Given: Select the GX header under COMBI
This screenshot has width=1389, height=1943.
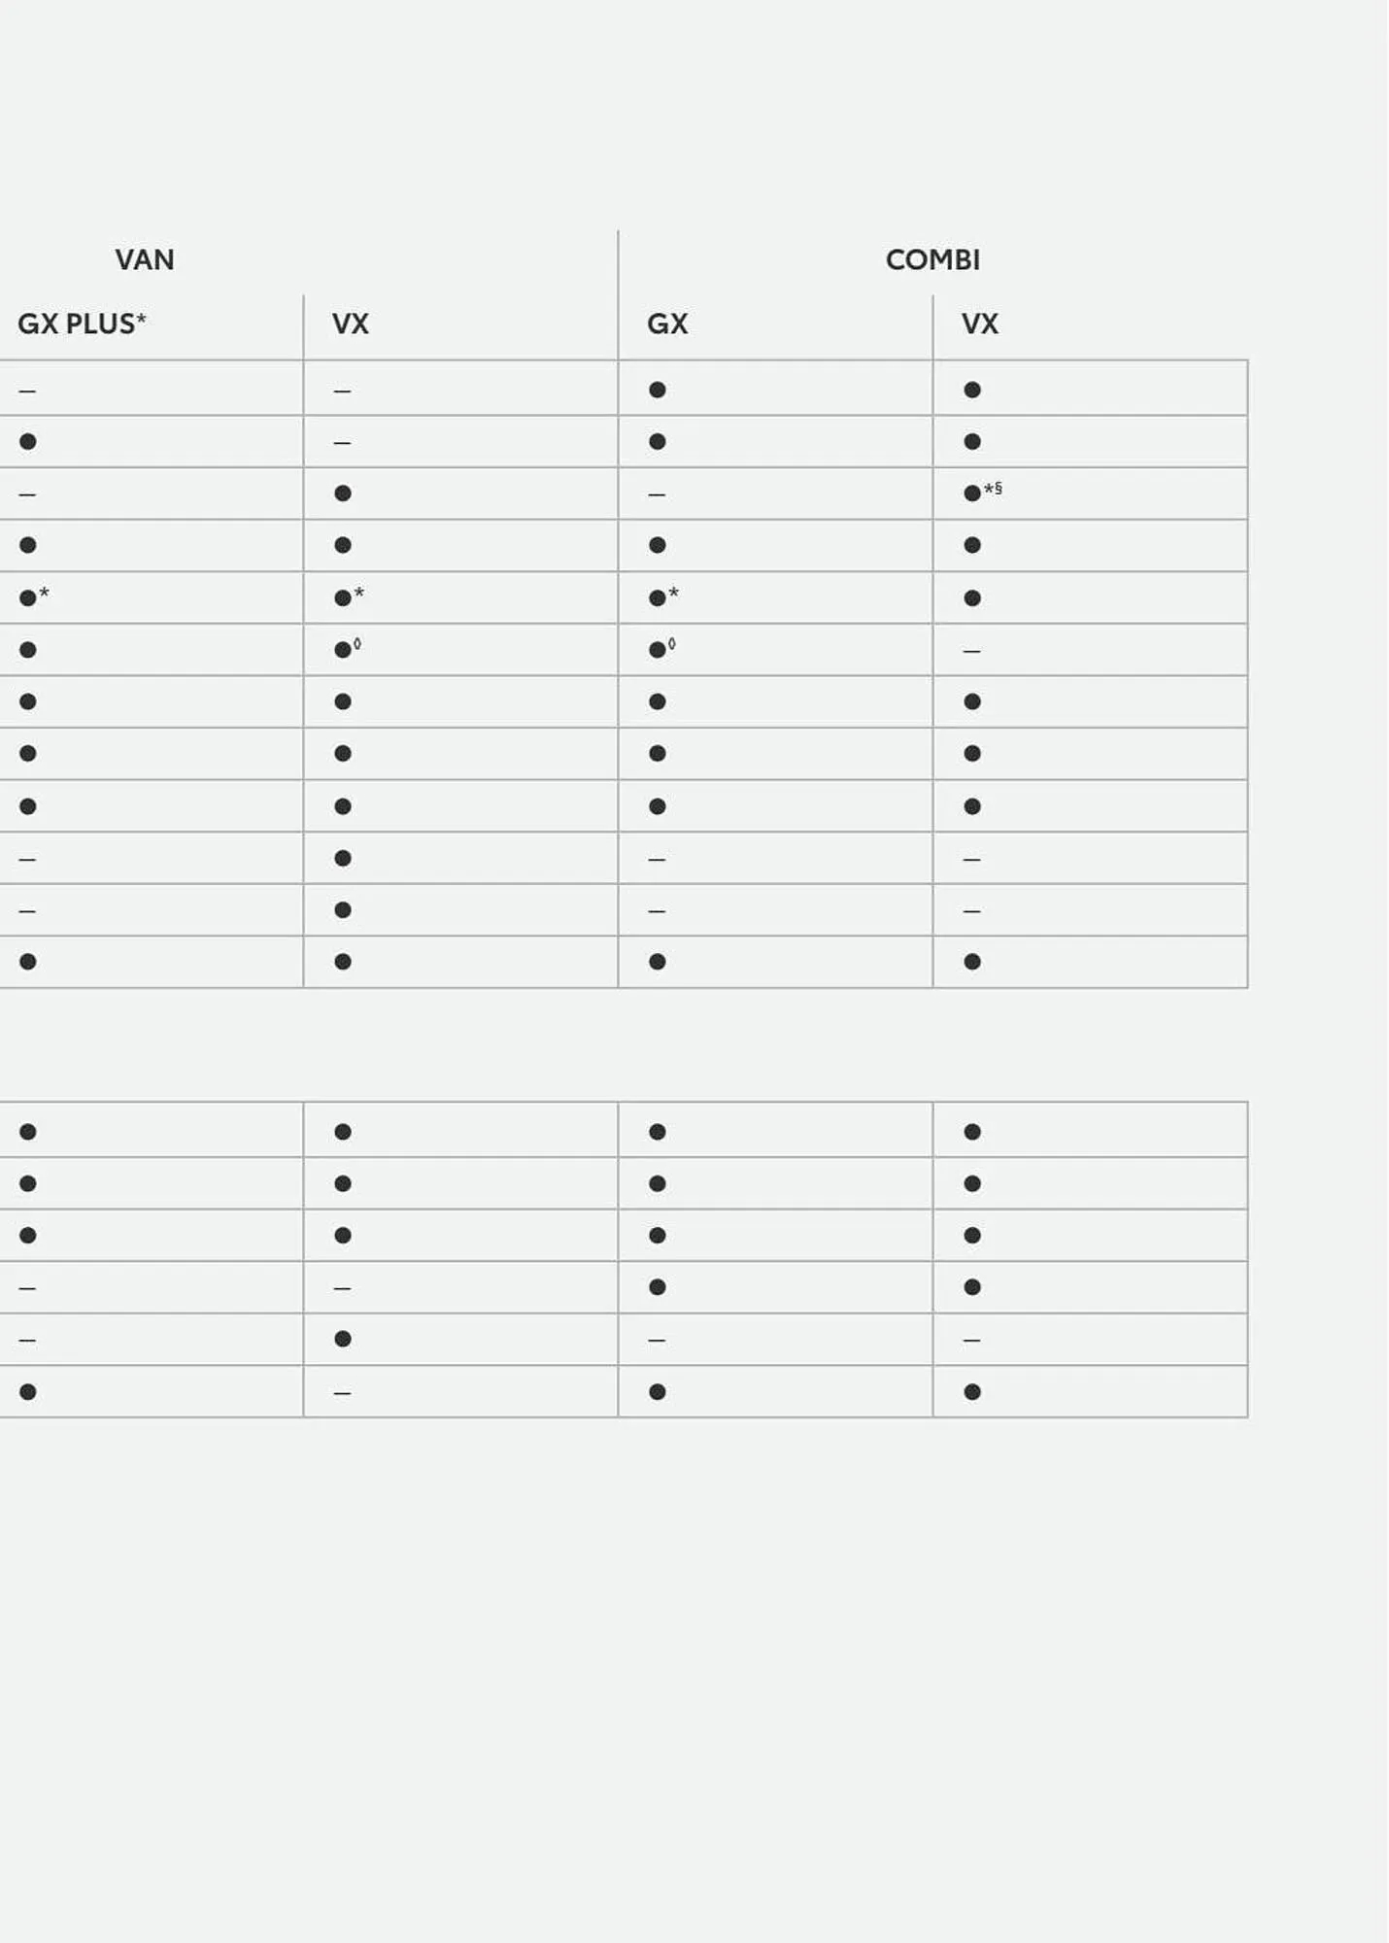Looking at the screenshot, I should 667,324.
